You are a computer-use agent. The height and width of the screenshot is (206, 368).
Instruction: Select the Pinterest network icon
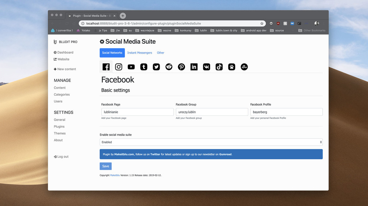click(181, 67)
